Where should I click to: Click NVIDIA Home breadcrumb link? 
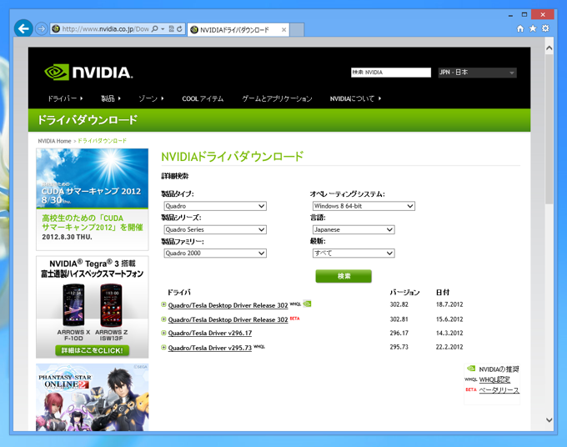tap(54, 141)
